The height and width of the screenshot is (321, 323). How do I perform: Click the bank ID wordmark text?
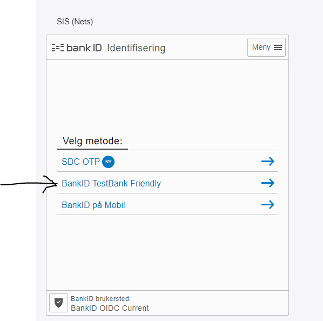pyautogui.click(x=84, y=48)
